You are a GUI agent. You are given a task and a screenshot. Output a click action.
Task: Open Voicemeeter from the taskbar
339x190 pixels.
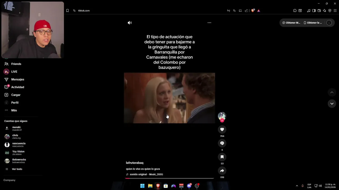(x=181, y=186)
